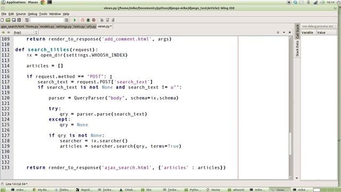Go back with the left history arrow
Viewport: 341px width, 192px height.
pyautogui.click(x=3, y=33)
